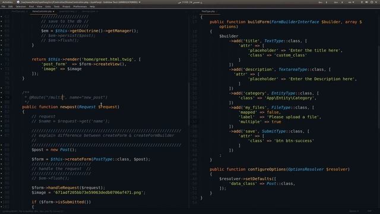This screenshot has width=380, height=214.
Task: Click the '$post = new Post();' line
Action: click(54, 150)
